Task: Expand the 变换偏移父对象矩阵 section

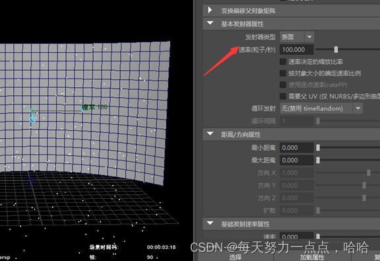Action: pos(210,10)
